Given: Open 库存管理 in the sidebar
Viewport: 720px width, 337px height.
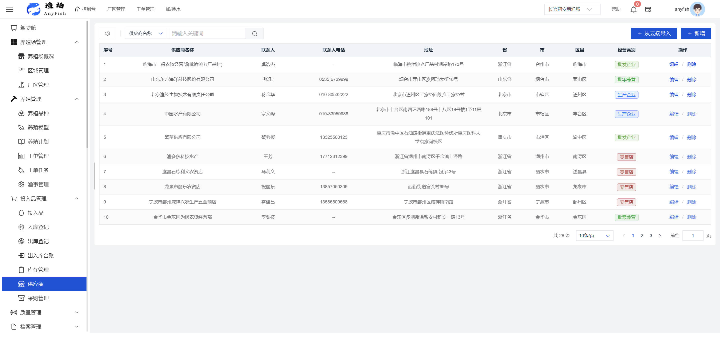Looking at the screenshot, I should click(x=38, y=270).
